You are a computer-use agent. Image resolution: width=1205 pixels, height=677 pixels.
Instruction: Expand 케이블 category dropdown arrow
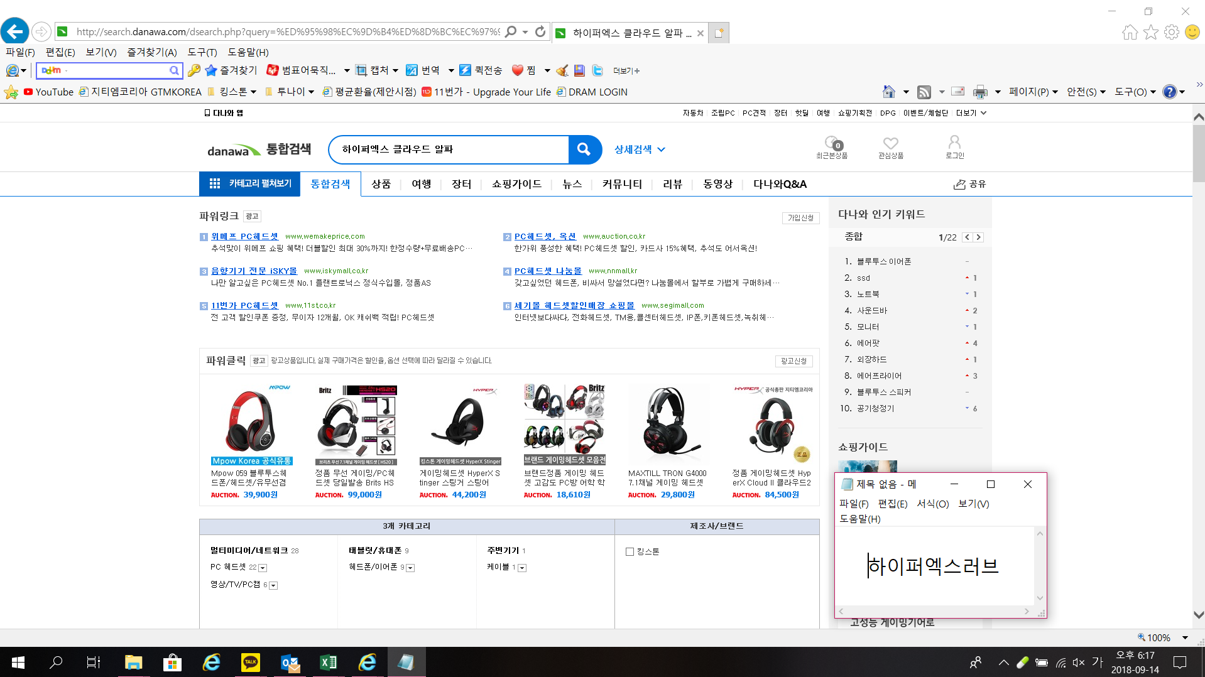click(522, 568)
